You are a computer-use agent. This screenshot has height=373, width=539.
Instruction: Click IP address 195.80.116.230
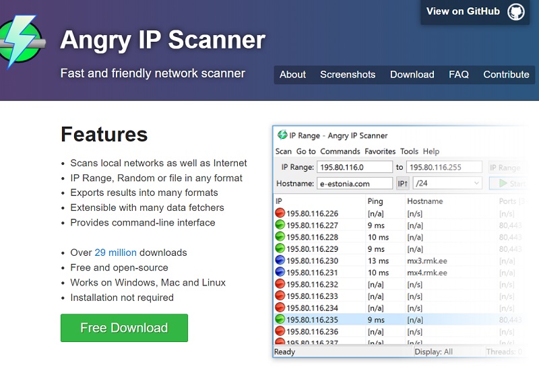click(x=312, y=261)
